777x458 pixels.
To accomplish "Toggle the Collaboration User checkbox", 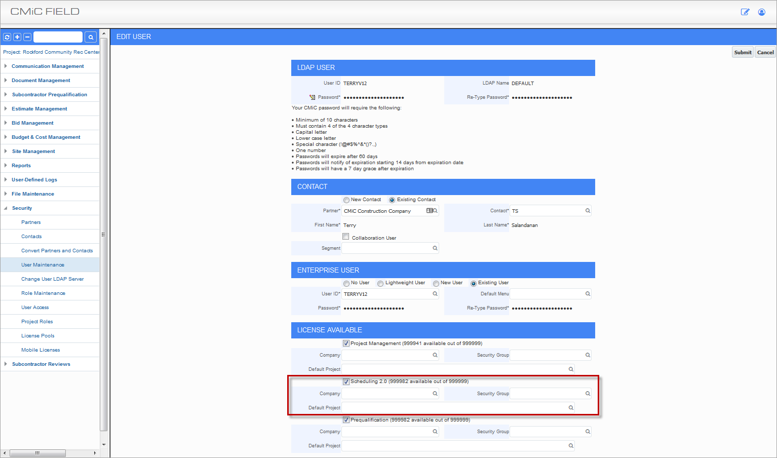I will tap(346, 237).
